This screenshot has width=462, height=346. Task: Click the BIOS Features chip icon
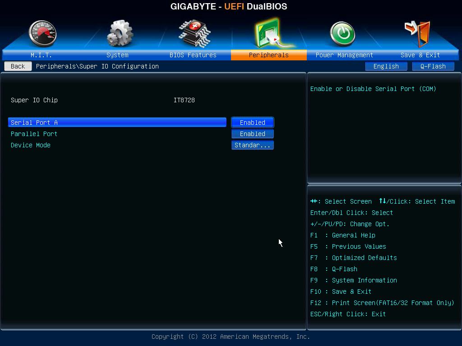click(194, 33)
